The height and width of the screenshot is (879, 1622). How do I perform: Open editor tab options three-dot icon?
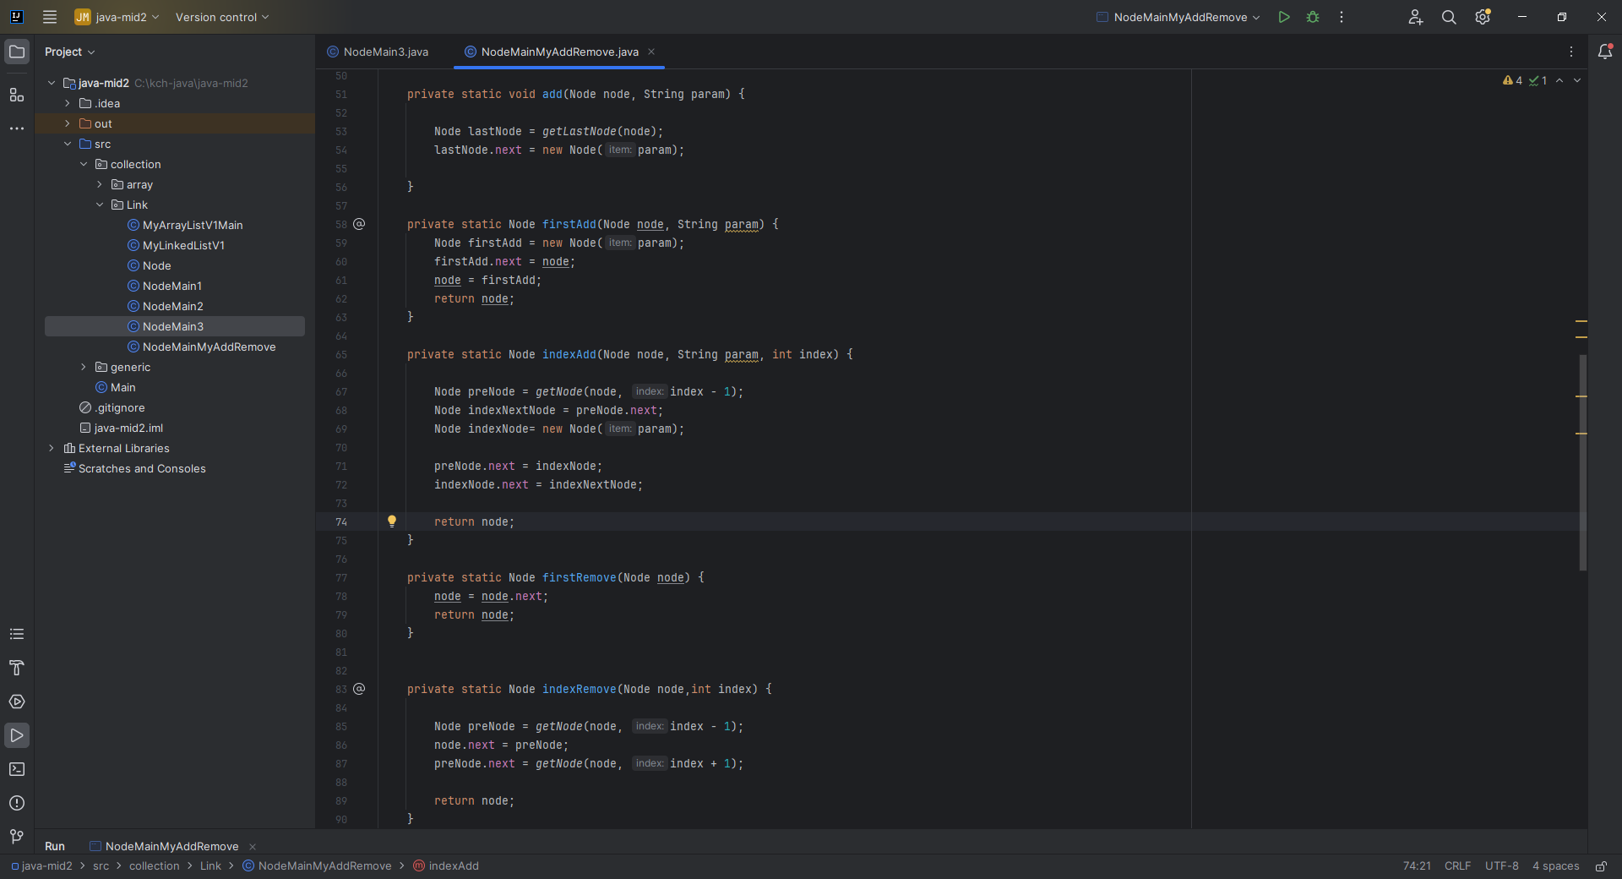(1571, 52)
